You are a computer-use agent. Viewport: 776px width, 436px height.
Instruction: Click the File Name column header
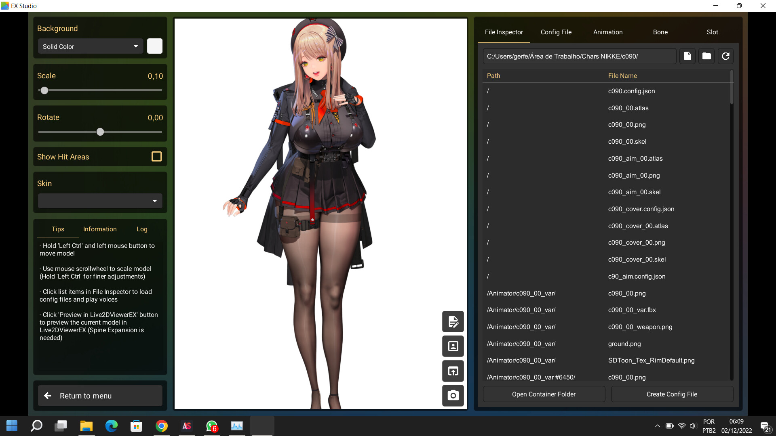[622, 75]
